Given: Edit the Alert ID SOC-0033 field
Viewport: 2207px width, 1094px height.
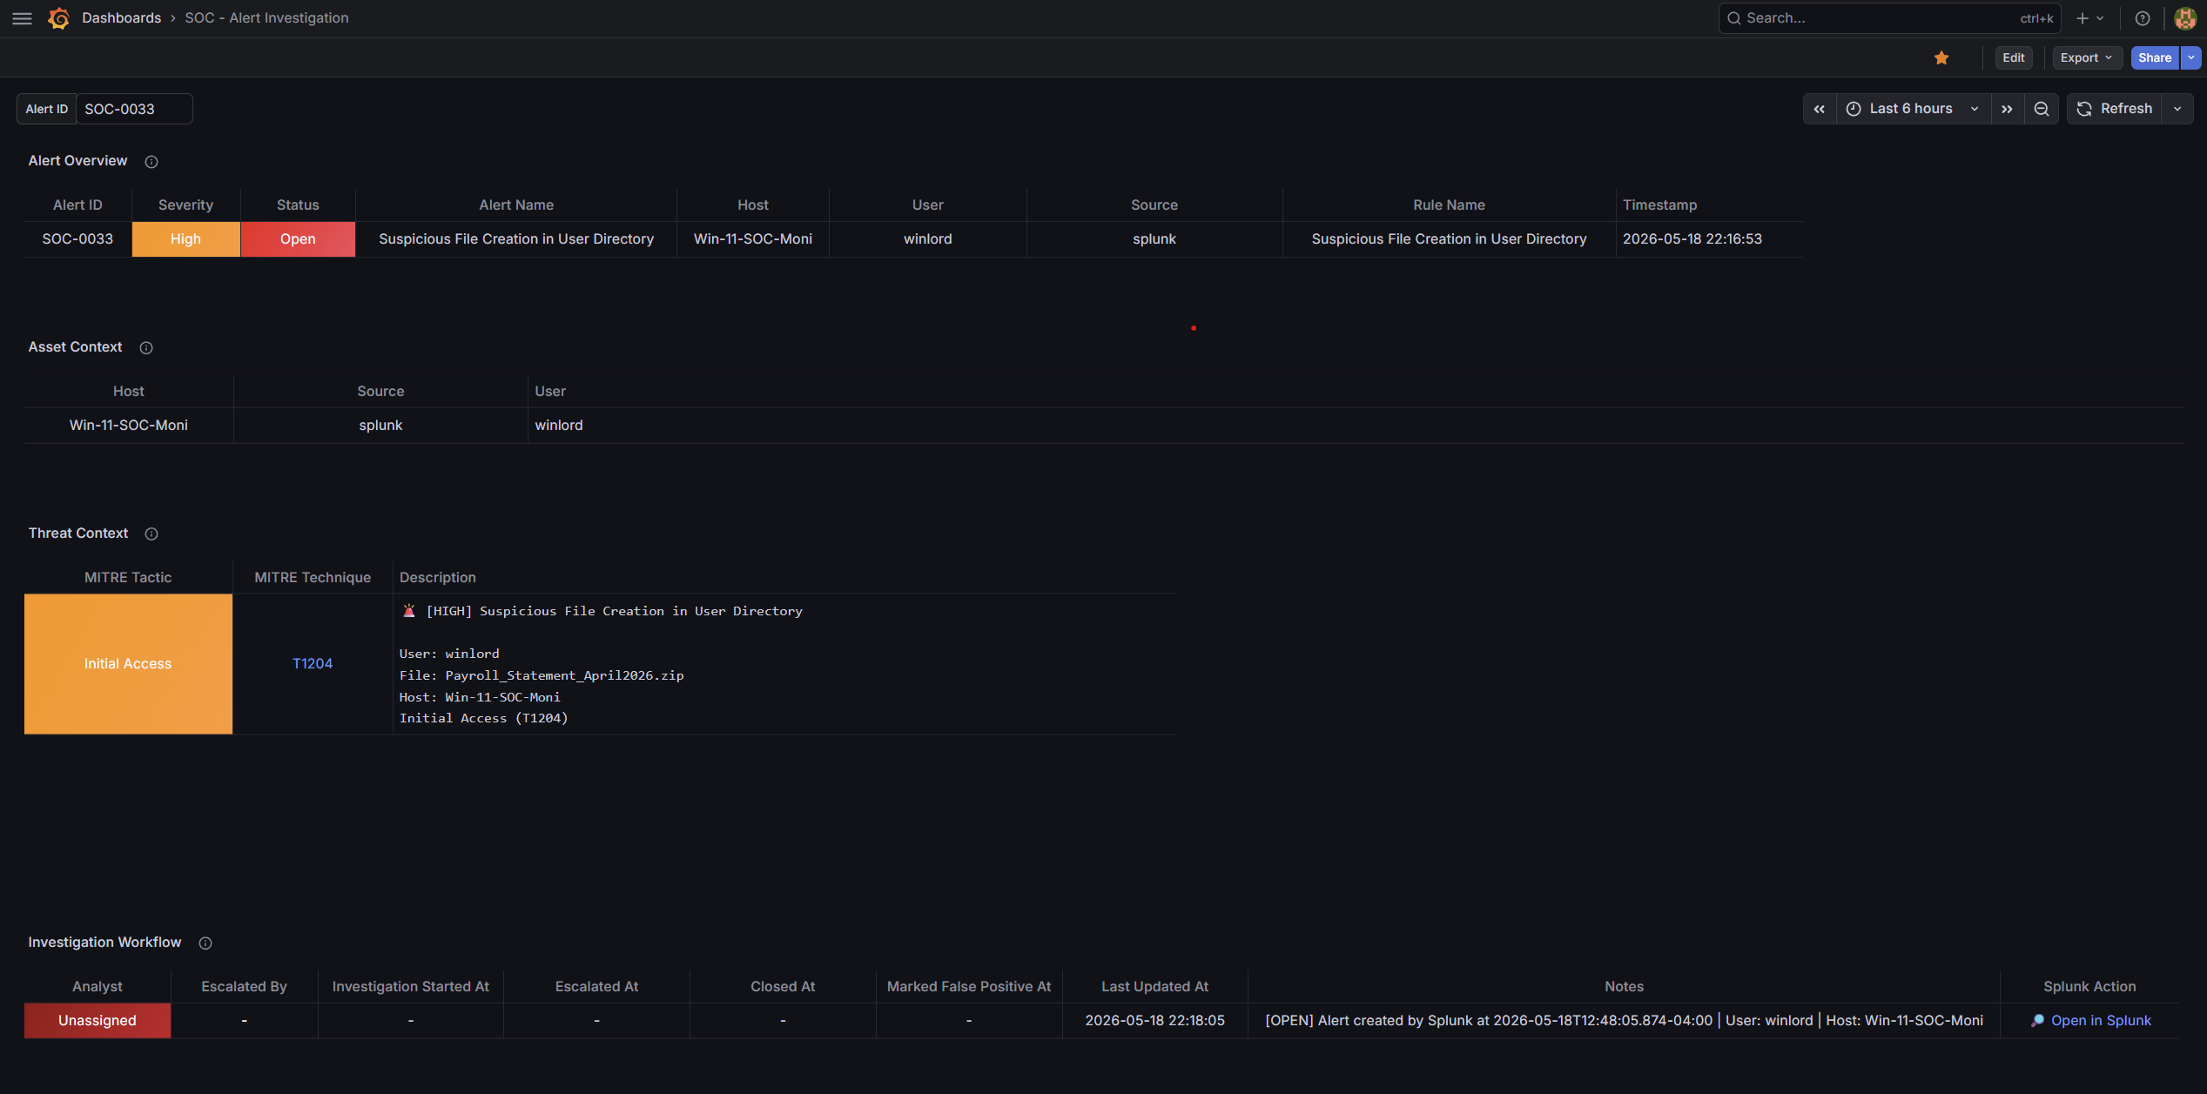Looking at the screenshot, I should 134,109.
